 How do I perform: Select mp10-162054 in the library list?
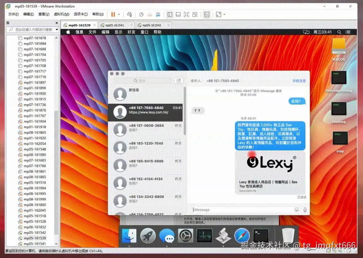35,144
